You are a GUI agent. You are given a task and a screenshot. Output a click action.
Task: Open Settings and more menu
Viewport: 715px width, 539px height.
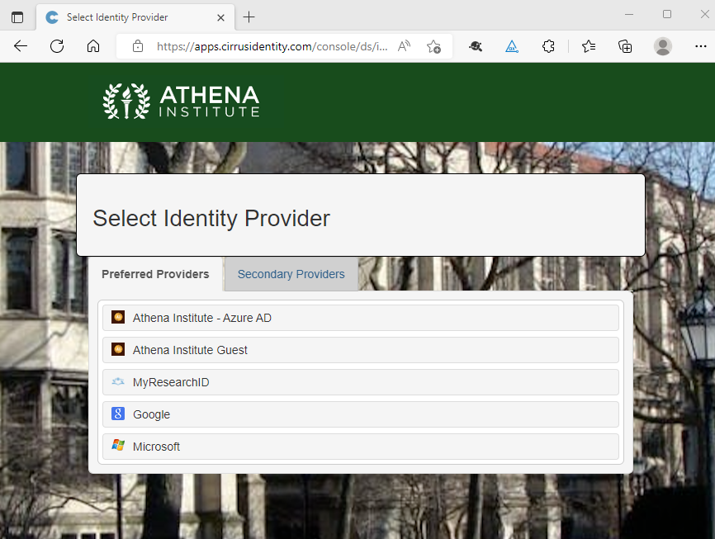coord(701,46)
